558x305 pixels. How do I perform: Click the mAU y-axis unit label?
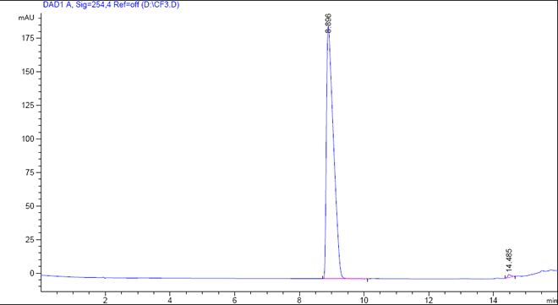pyautogui.click(x=26, y=18)
